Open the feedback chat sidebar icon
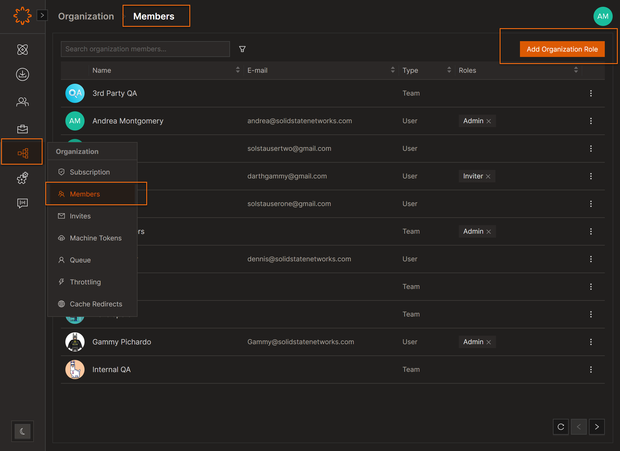620x451 pixels. click(23, 203)
